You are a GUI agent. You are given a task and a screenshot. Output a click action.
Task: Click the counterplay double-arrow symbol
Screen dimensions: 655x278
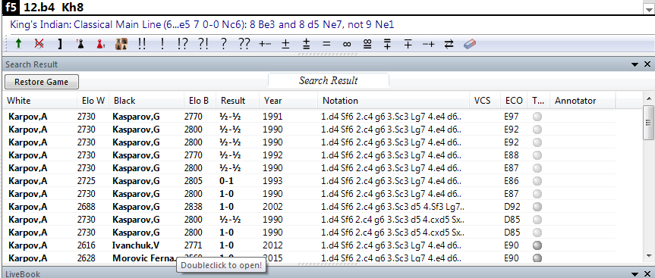click(x=449, y=44)
